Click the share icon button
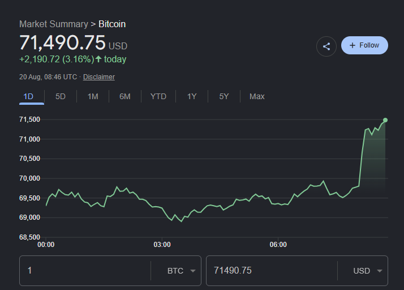 coord(326,46)
